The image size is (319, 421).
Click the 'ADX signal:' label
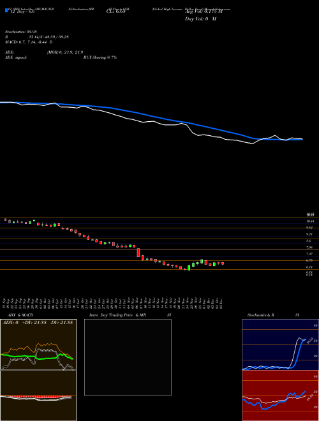click(16, 57)
